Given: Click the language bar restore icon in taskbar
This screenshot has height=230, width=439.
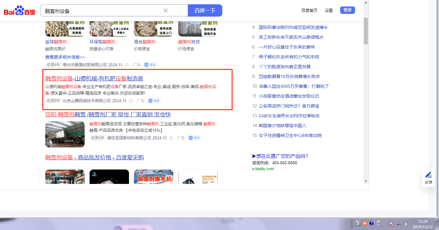Looking at the screenshot, I should (x=378, y=221).
